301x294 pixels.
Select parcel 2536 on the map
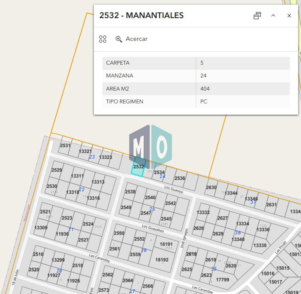[x=180, y=178]
